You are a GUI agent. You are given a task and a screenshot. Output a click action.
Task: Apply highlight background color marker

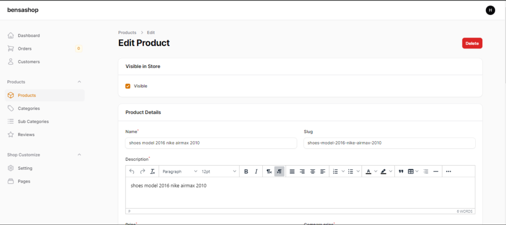coord(383,172)
